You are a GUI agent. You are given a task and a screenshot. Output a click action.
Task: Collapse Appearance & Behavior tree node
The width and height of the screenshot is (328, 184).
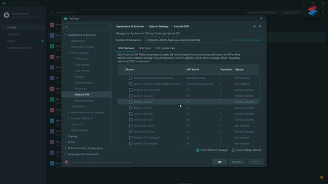point(66,35)
